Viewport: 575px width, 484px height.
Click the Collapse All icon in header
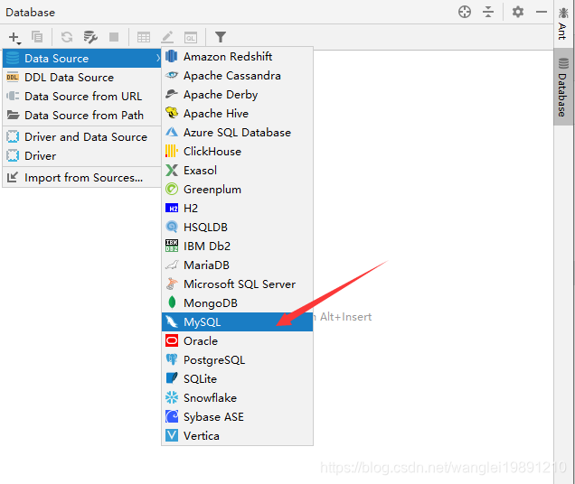488,12
